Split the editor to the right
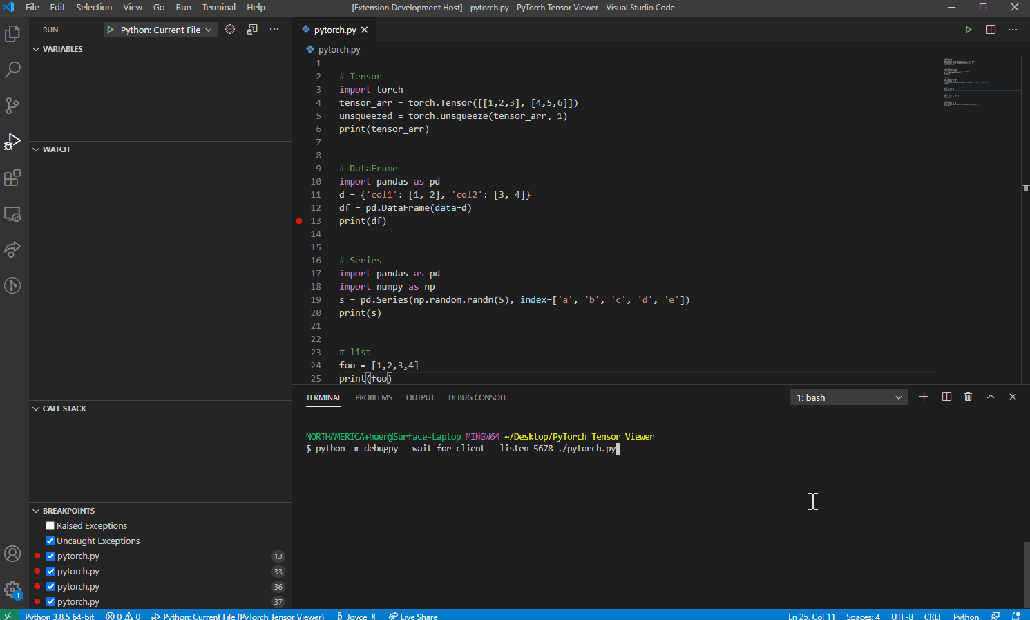 [x=991, y=30]
